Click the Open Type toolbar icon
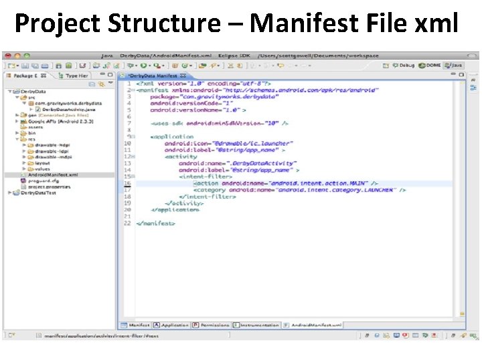482x361 pixels. [x=202, y=66]
